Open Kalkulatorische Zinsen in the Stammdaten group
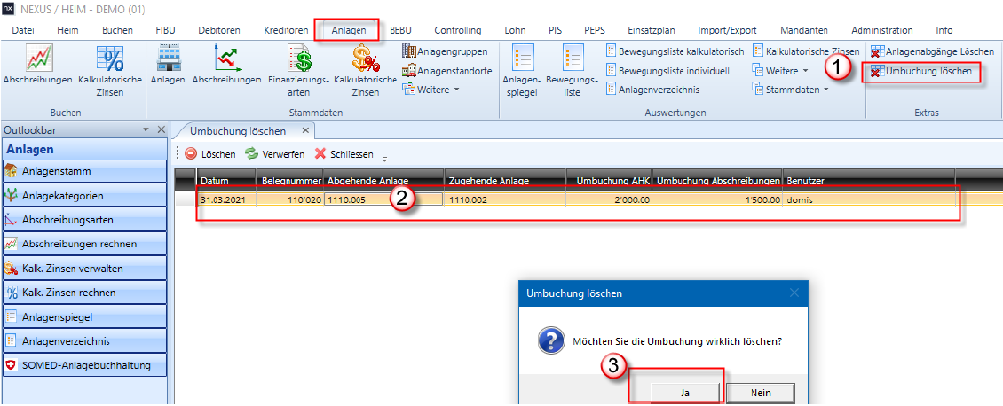1003x406 pixels. [365, 71]
